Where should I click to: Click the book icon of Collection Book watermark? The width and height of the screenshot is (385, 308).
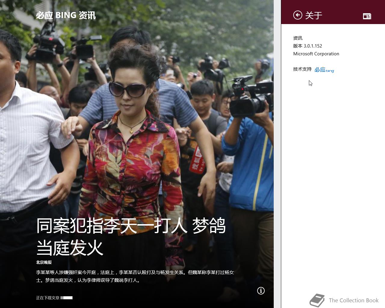click(x=317, y=300)
